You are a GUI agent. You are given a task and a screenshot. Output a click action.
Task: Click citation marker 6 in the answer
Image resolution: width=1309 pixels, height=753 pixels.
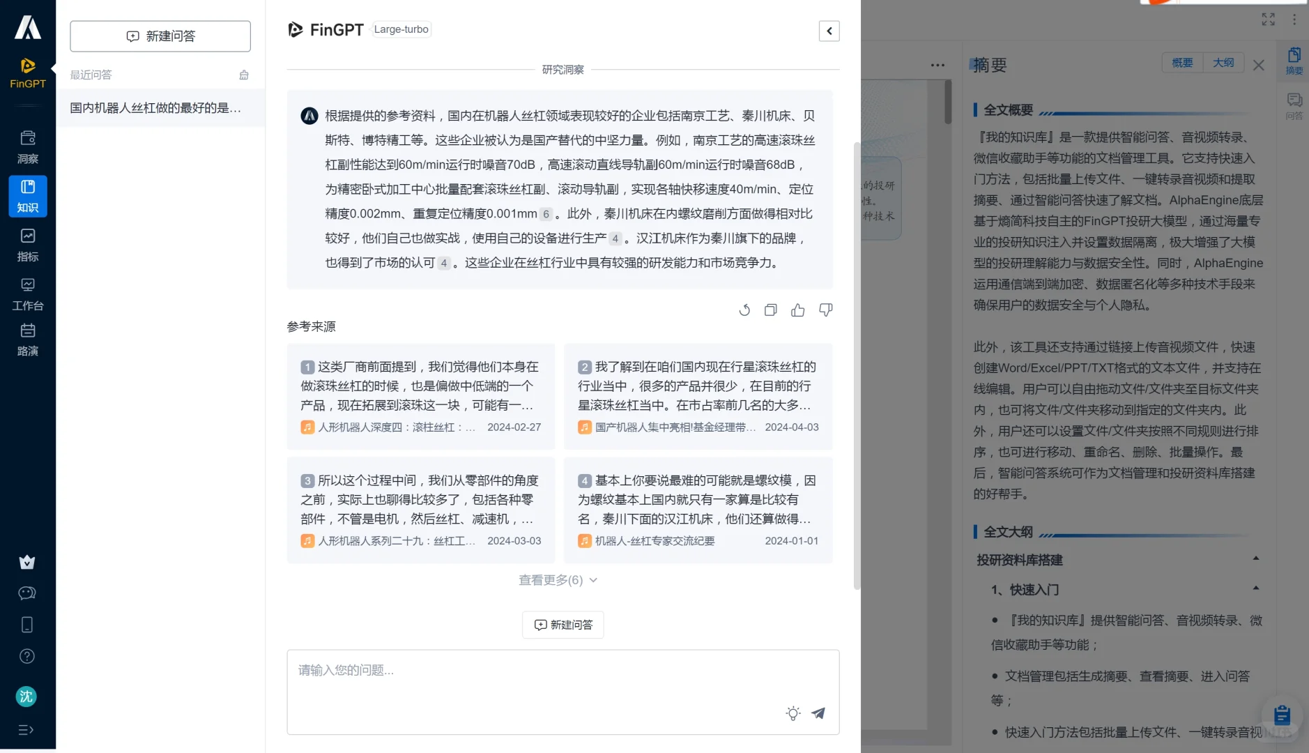546,214
